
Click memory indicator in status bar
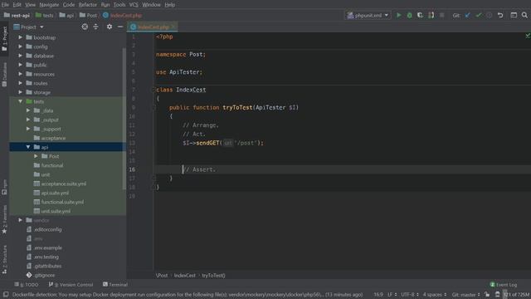pos(516,295)
